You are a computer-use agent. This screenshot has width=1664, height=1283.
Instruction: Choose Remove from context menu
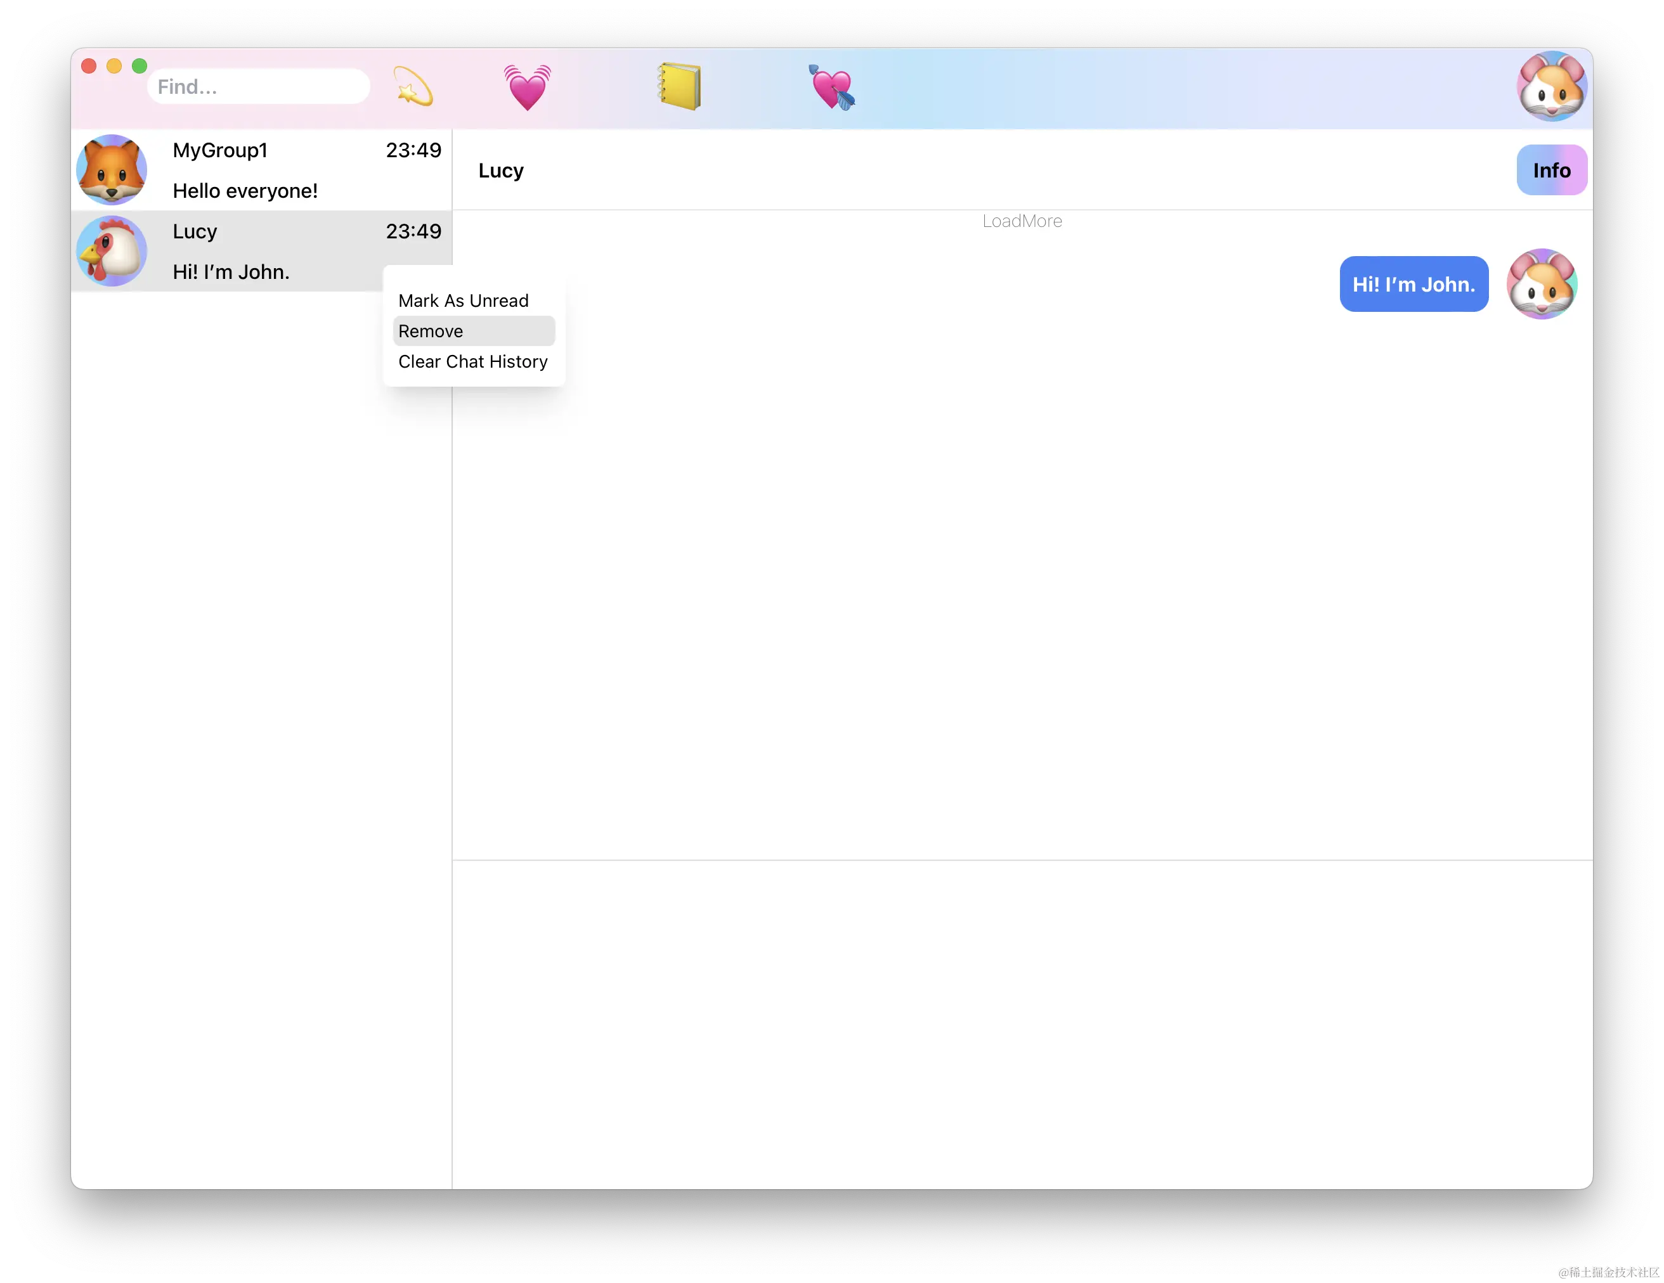431,332
